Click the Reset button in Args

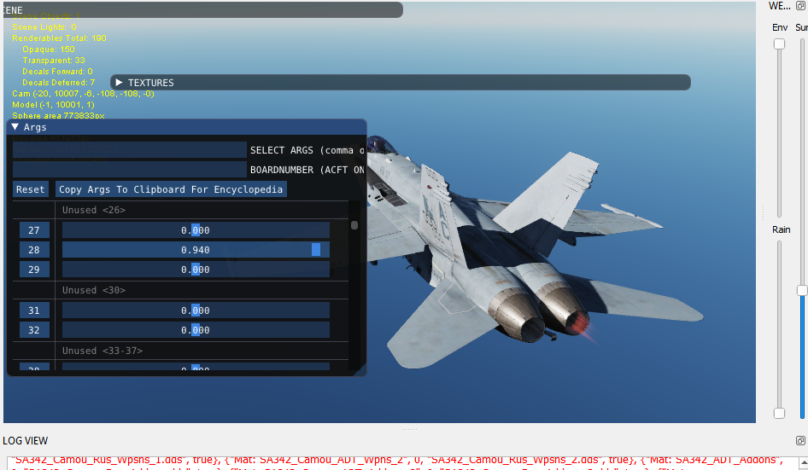pyautogui.click(x=31, y=189)
